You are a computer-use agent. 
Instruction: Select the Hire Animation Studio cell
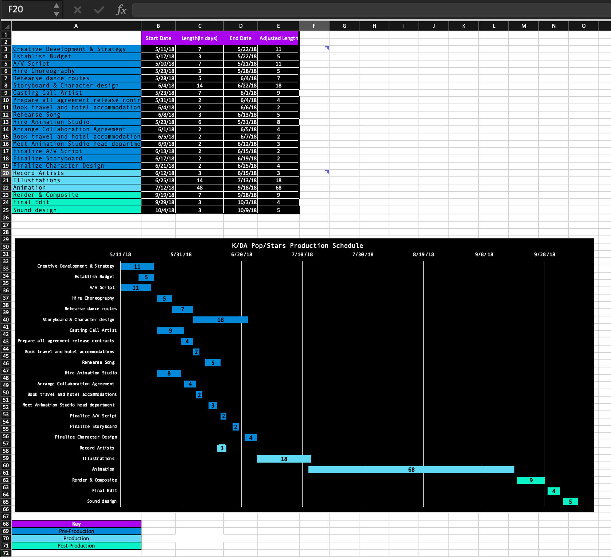click(x=76, y=122)
